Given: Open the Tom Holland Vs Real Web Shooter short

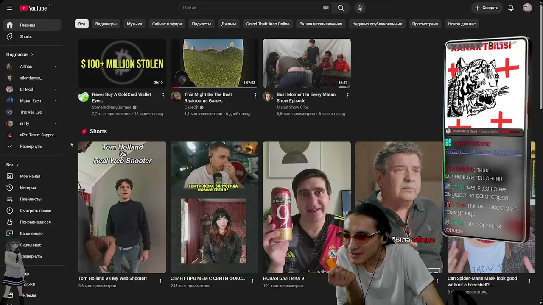Looking at the screenshot, I should (x=122, y=207).
